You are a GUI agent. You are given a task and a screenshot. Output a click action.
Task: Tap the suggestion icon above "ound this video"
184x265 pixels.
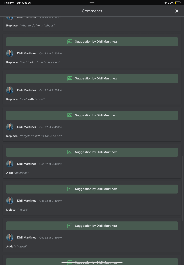(70, 42)
